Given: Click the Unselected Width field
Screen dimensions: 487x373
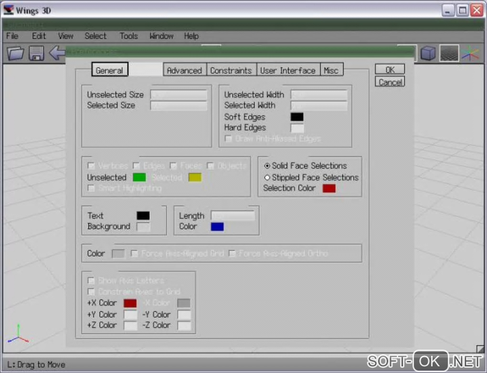Looking at the screenshot, I should tap(319, 94).
